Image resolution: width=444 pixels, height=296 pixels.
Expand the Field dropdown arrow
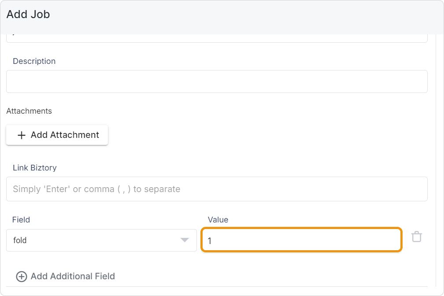[185, 240]
